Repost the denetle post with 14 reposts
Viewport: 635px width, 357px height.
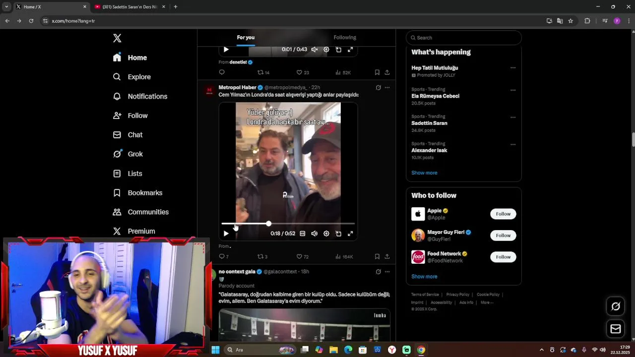pos(263,72)
